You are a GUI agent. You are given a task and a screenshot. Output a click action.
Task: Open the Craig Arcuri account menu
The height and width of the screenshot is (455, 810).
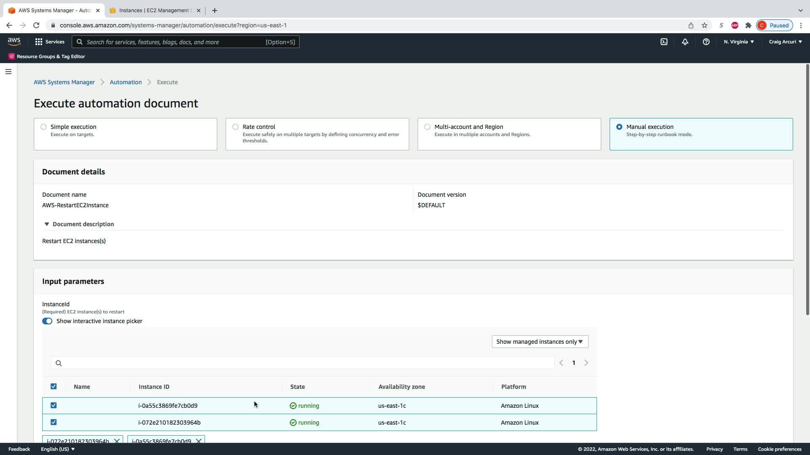coord(785,42)
